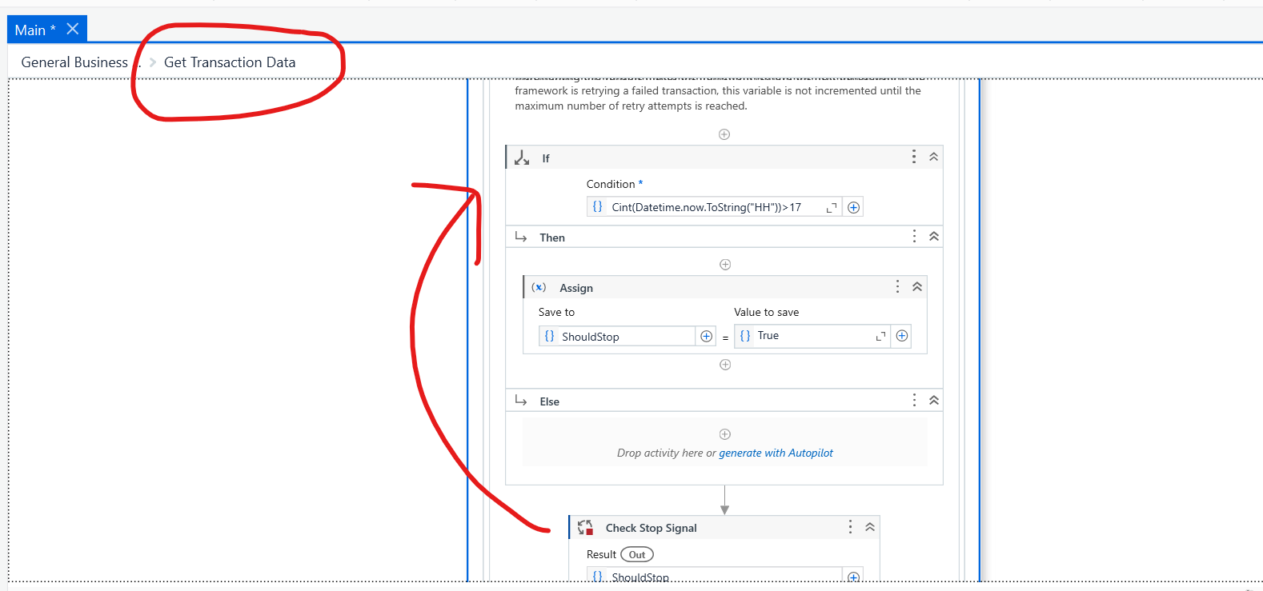Expand the Value to save expression editor
Viewport: 1263px width, 591px height.
[x=880, y=336]
